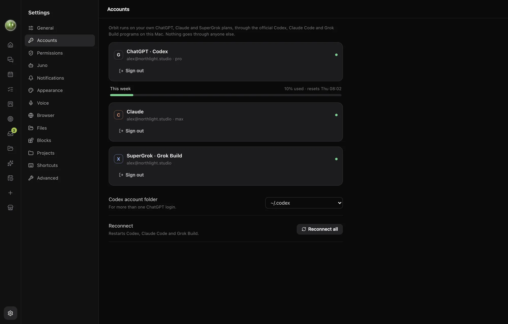Click the Claude C logo icon
Viewport: 508px width, 324px height.
[118, 115]
